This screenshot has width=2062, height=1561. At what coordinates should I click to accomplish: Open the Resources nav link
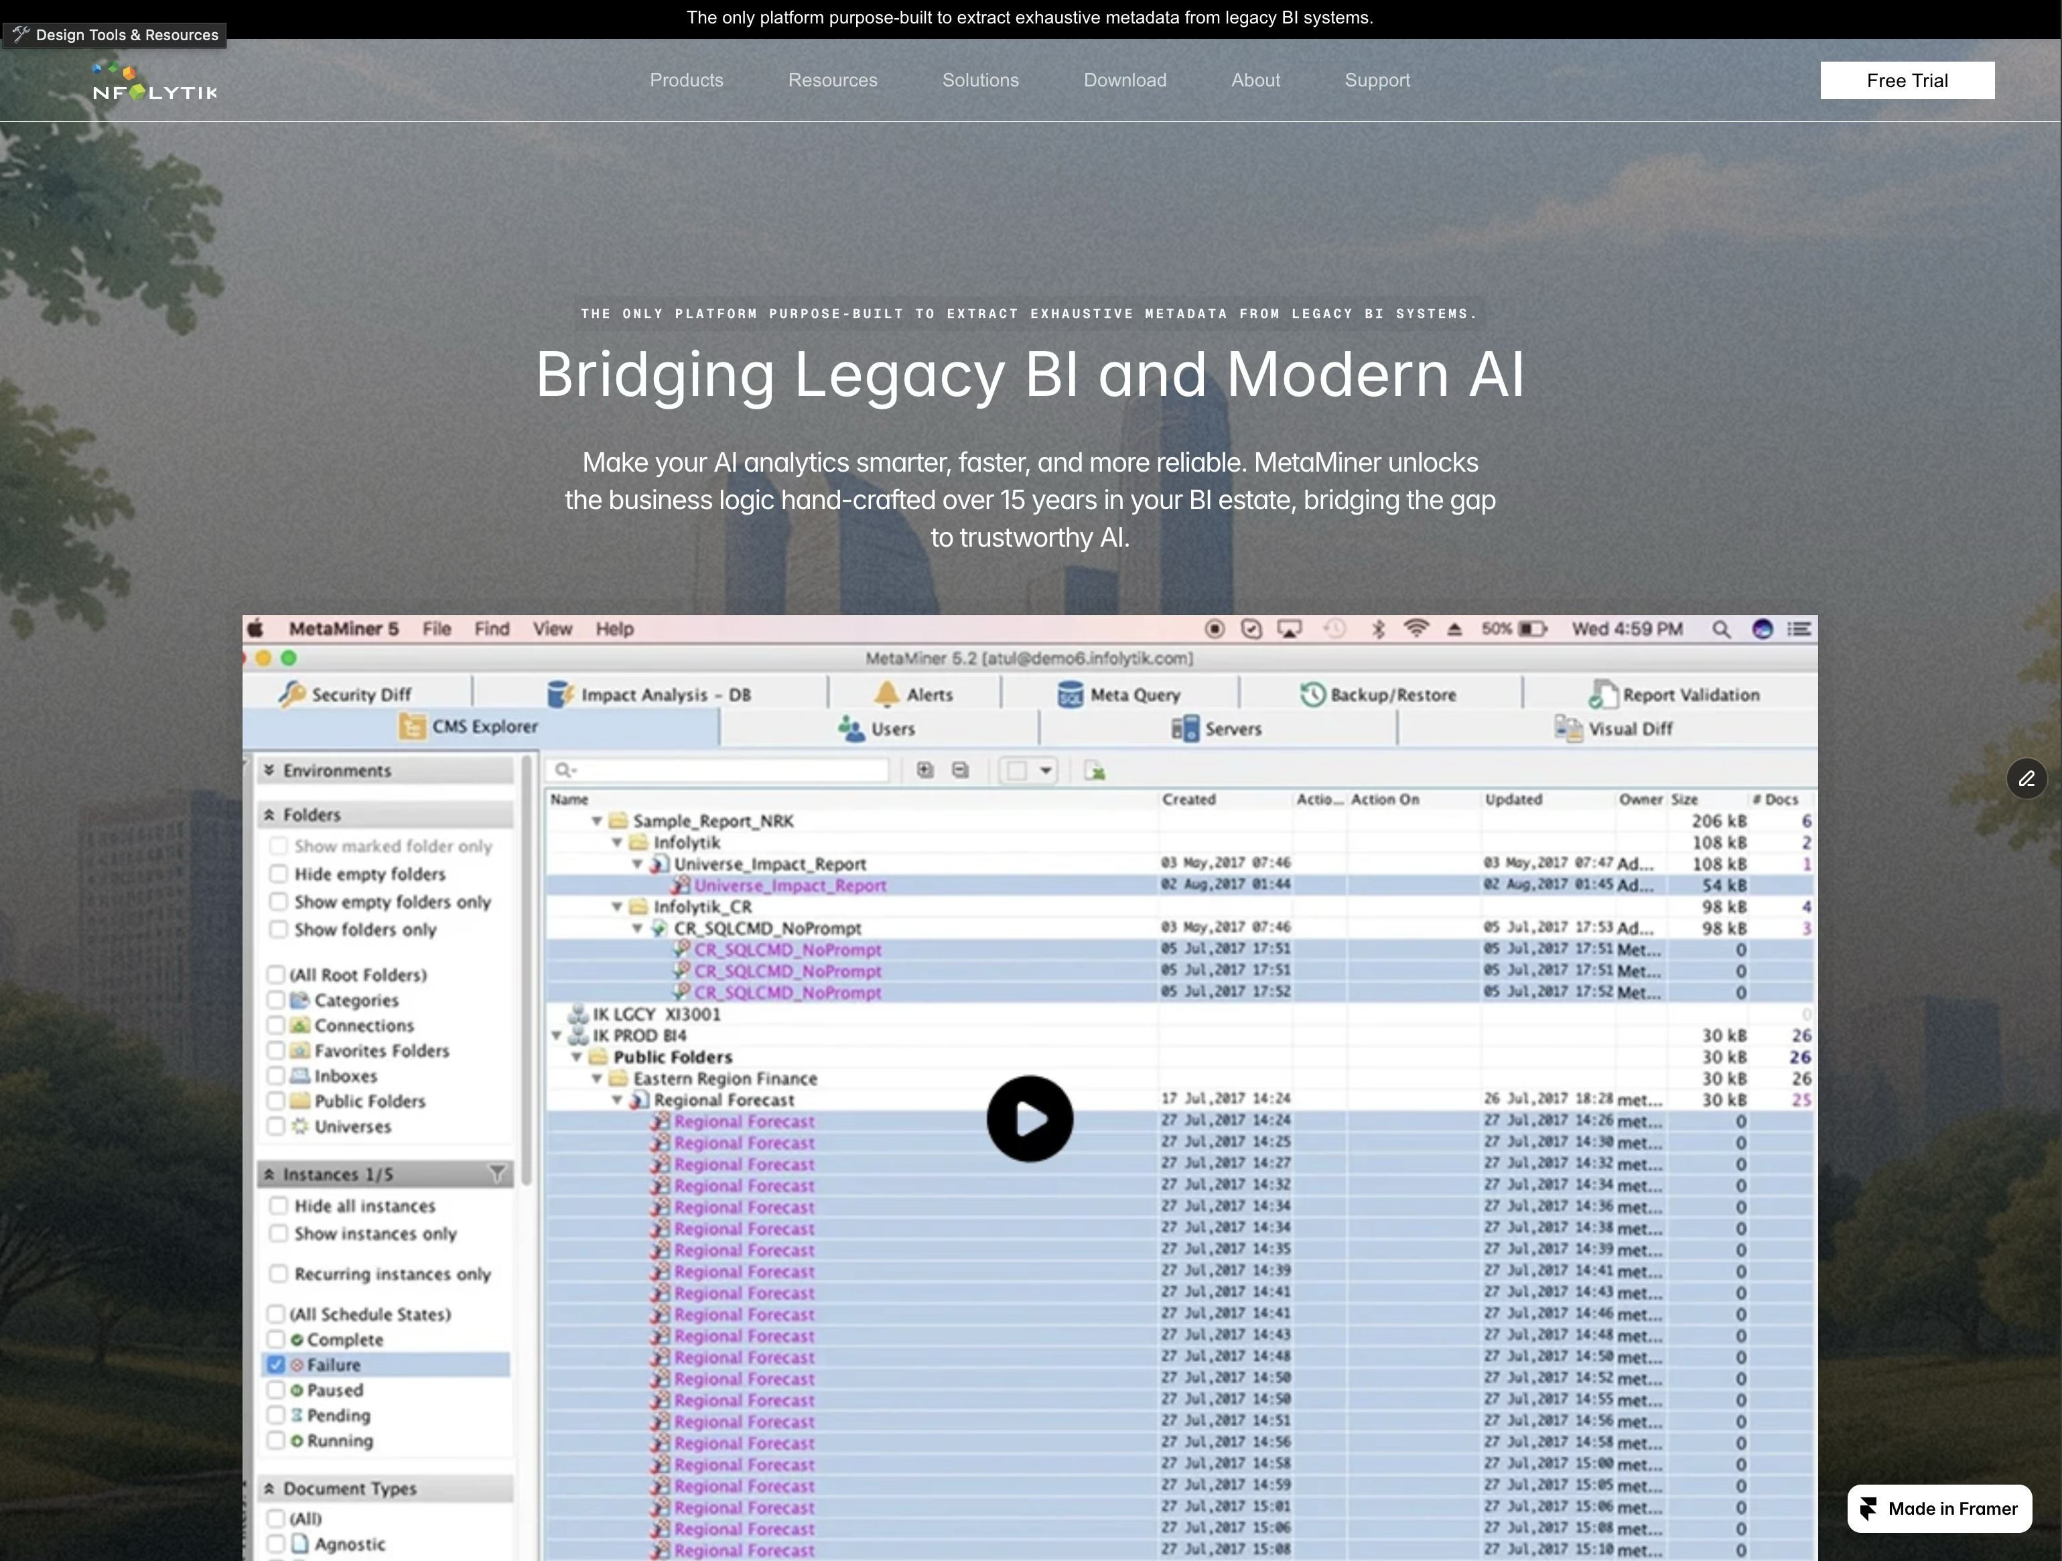click(x=833, y=80)
